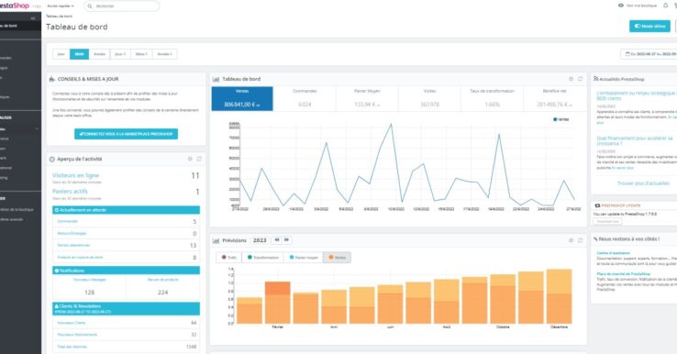Open the Accès rapide dropdown
The image size is (677, 354).
pyautogui.click(x=61, y=6)
